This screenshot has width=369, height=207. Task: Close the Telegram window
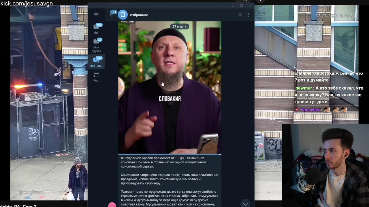click(250, 6)
